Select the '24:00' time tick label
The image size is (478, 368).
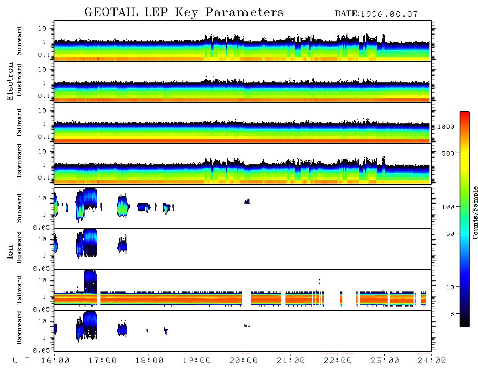point(432,361)
